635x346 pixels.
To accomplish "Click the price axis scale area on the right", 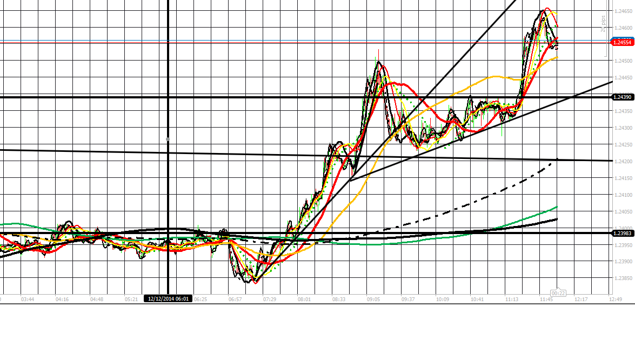I will 624,162.
